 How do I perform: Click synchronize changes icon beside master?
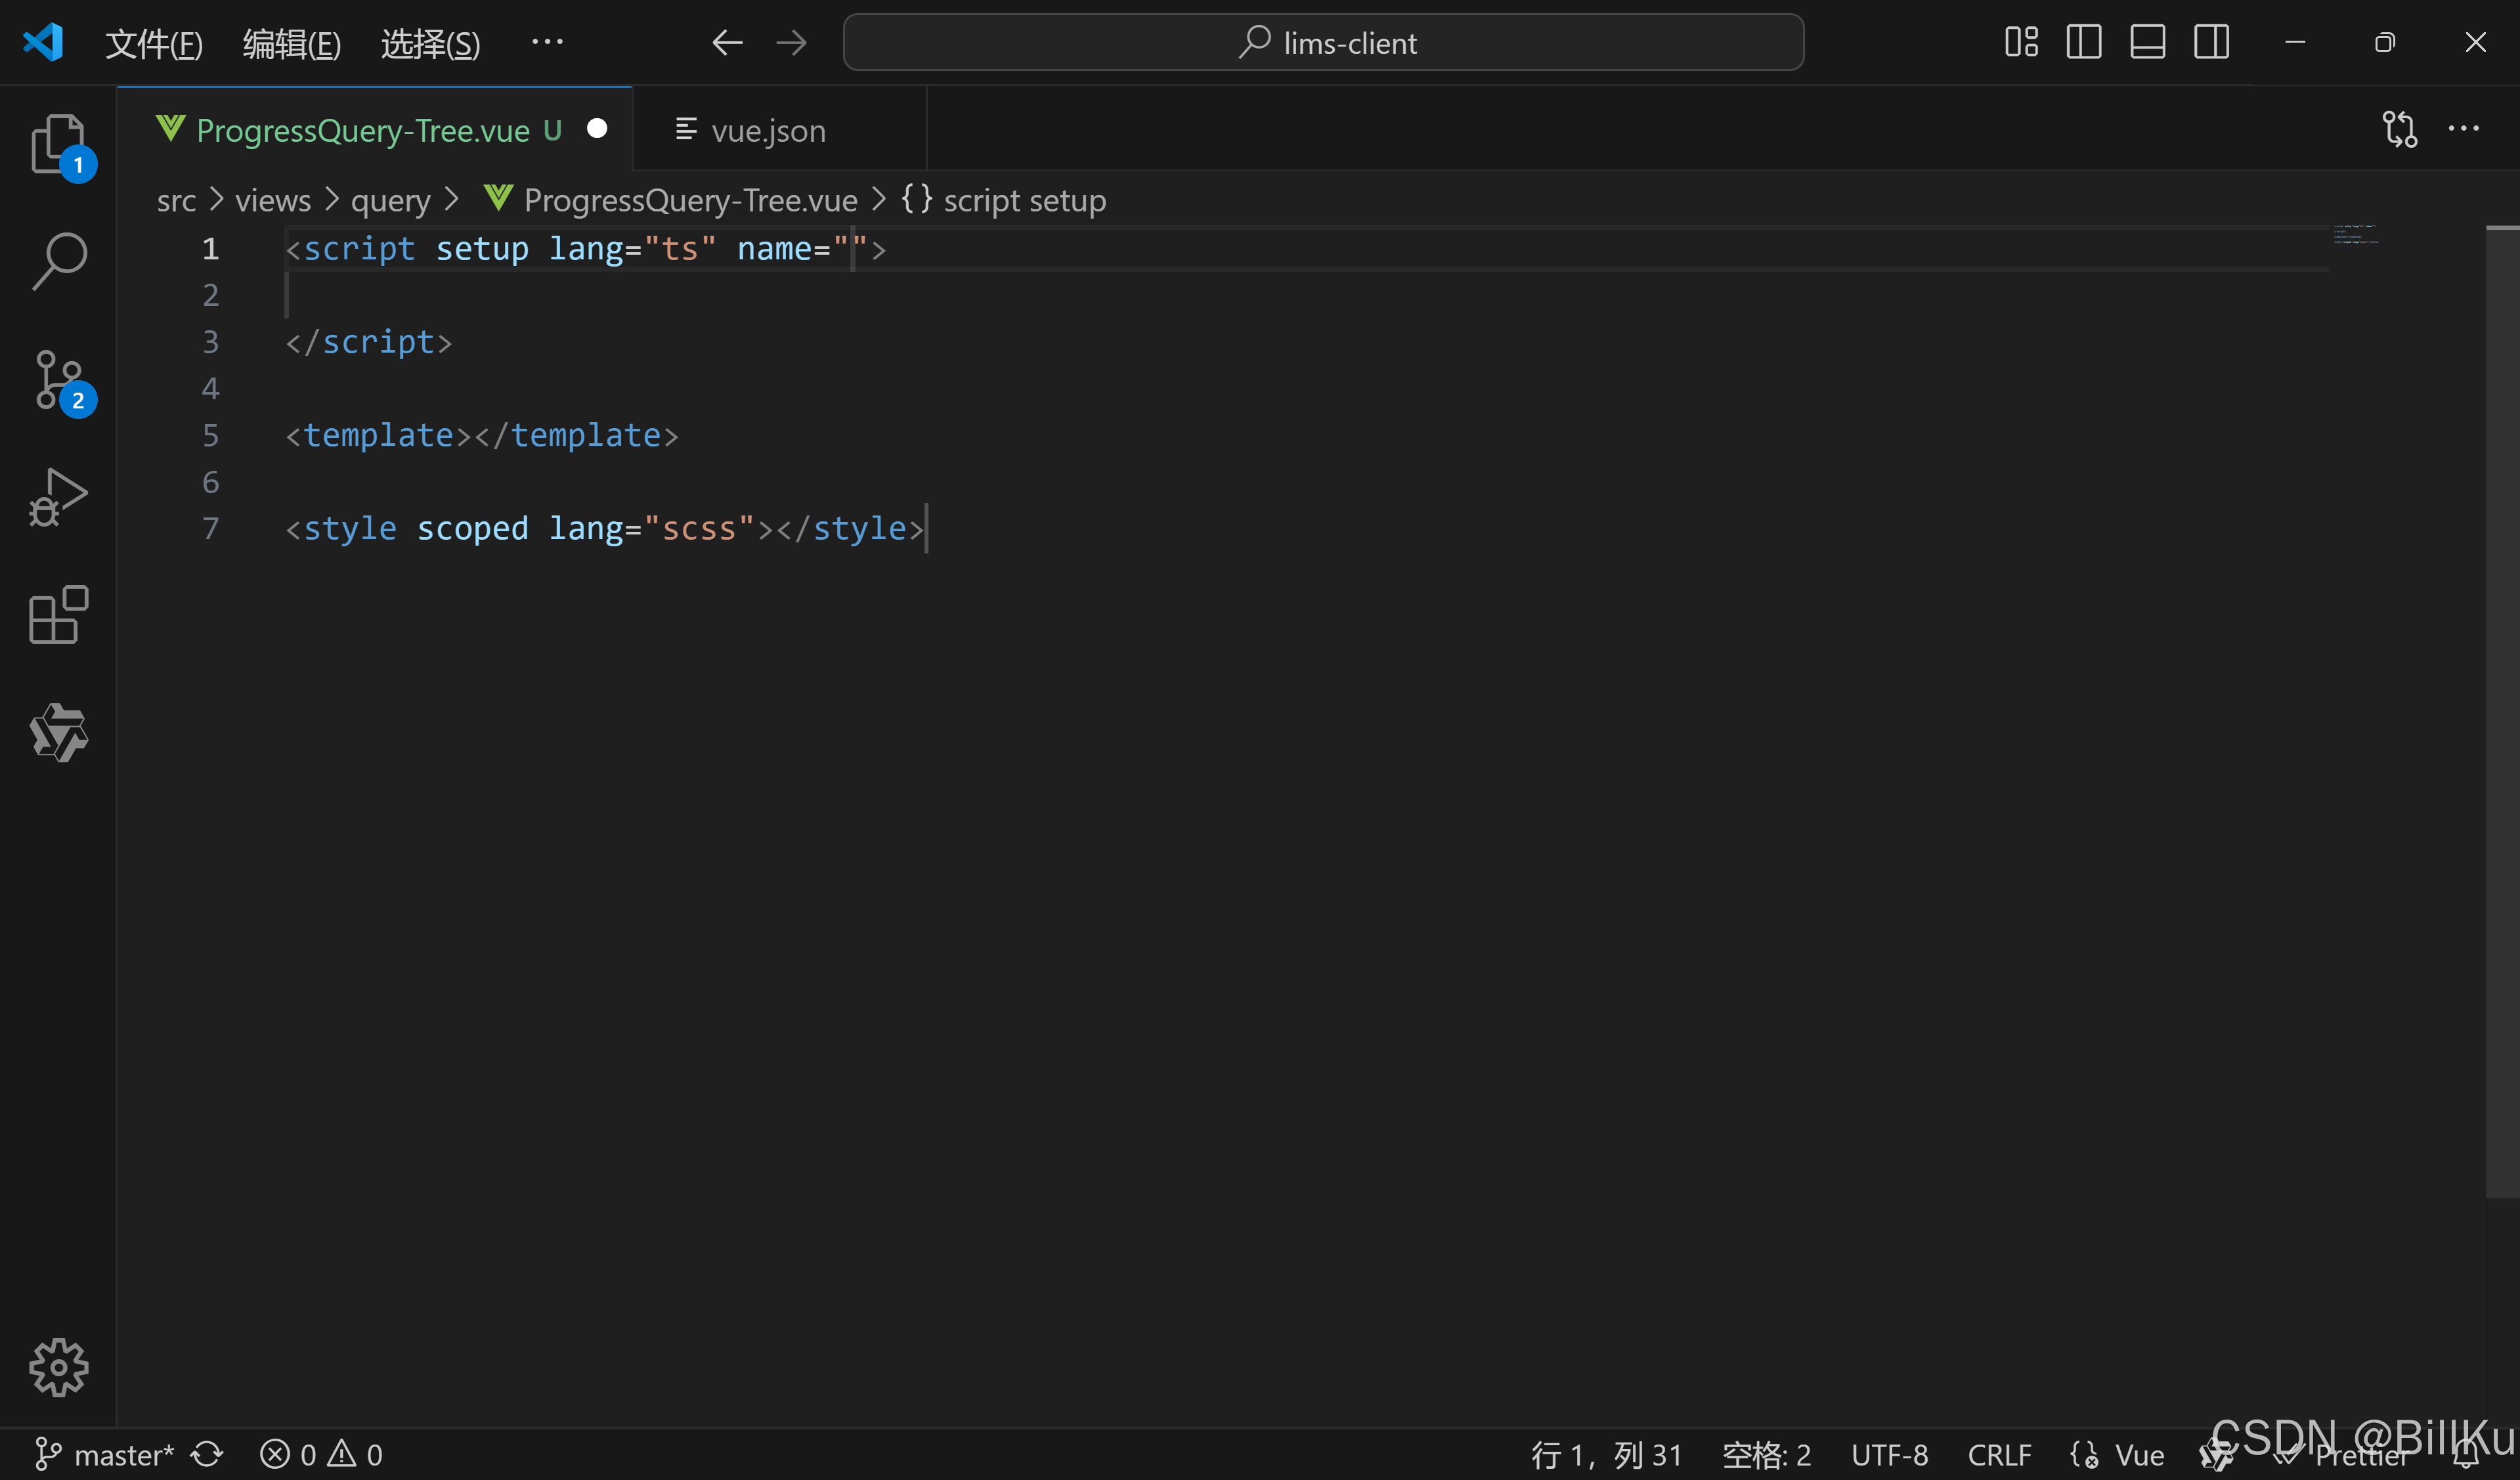point(207,1454)
